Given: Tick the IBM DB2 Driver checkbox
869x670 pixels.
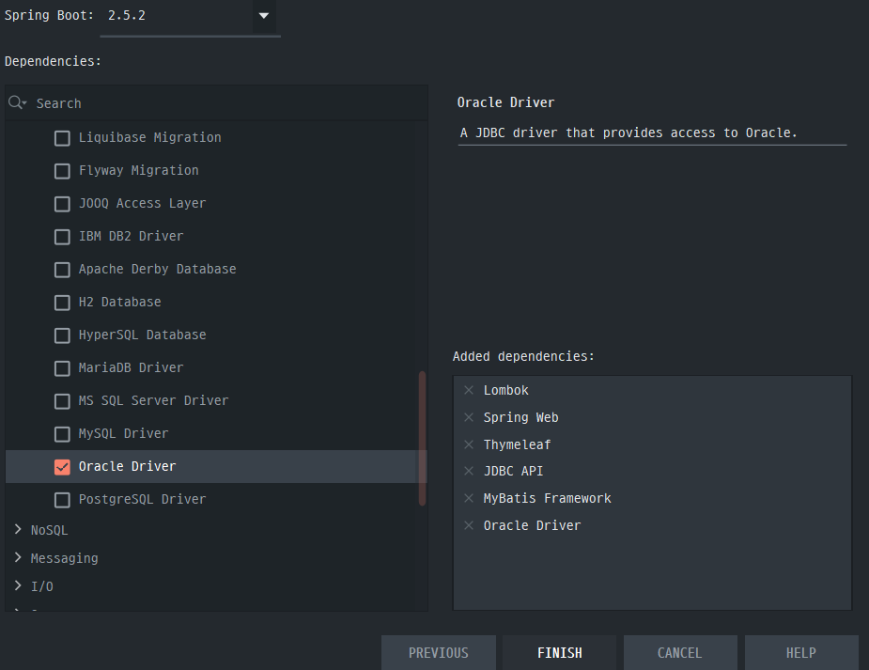Looking at the screenshot, I should 62,237.
